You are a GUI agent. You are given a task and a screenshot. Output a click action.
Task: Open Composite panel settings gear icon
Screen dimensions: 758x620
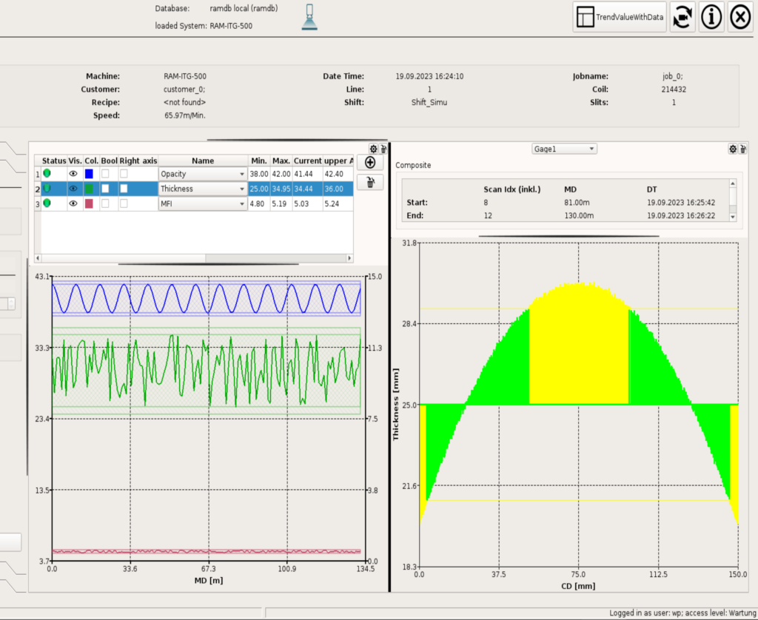point(733,149)
